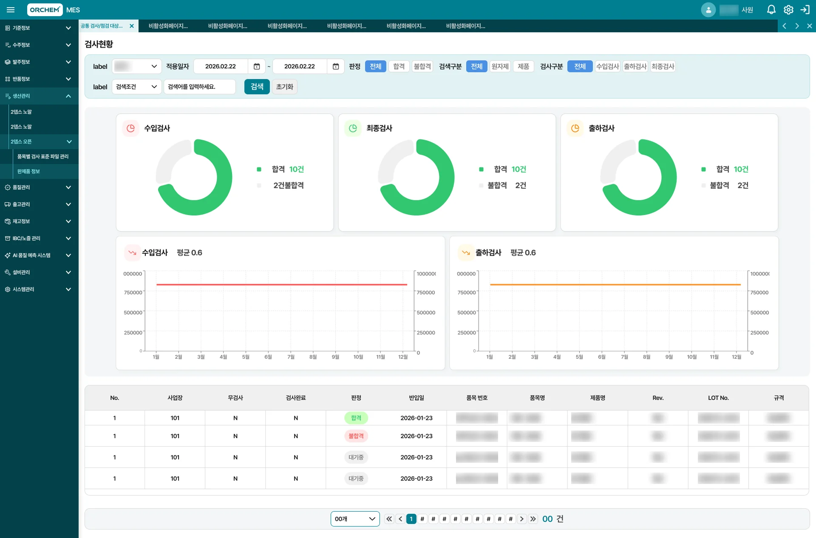Close the 공통 검사/점검 대상 tab
Image resolution: width=816 pixels, height=538 pixels.
pos(132,26)
